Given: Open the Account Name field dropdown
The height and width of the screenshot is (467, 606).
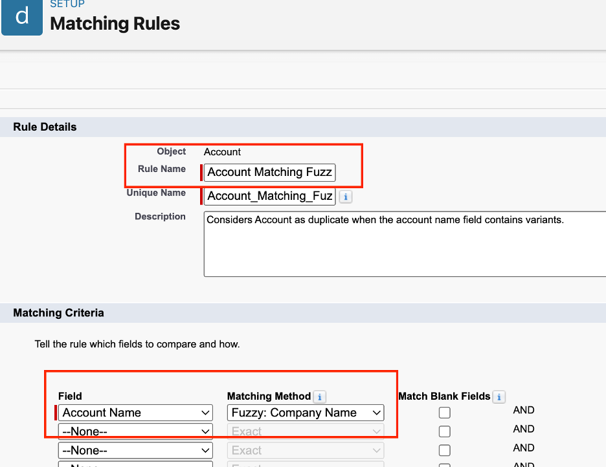Looking at the screenshot, I should (135, 412).
